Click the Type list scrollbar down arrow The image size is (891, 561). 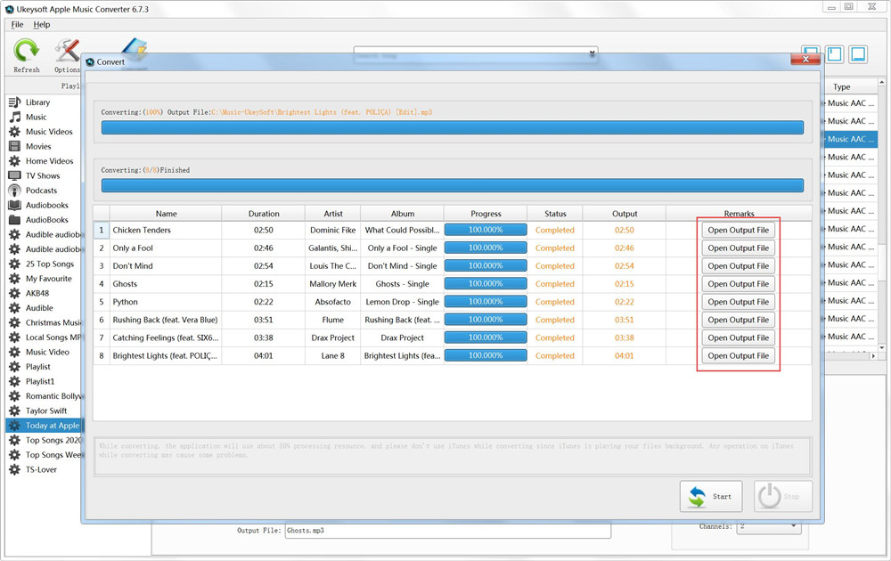881,347
